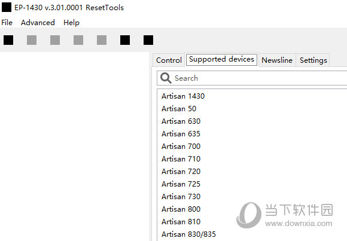Image resolution: width=347 pixels, height=241 pixels.
Task: Choose Artisan 725 from supported devices
Action: coord(181,184)
